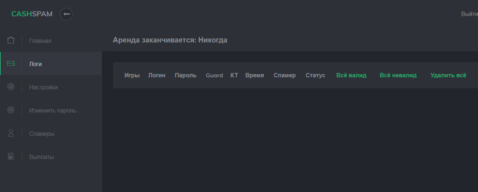Viewport: 478px width, 192px height.
Task: Open the Выплаты section label
Action: [x=41, y=157]
